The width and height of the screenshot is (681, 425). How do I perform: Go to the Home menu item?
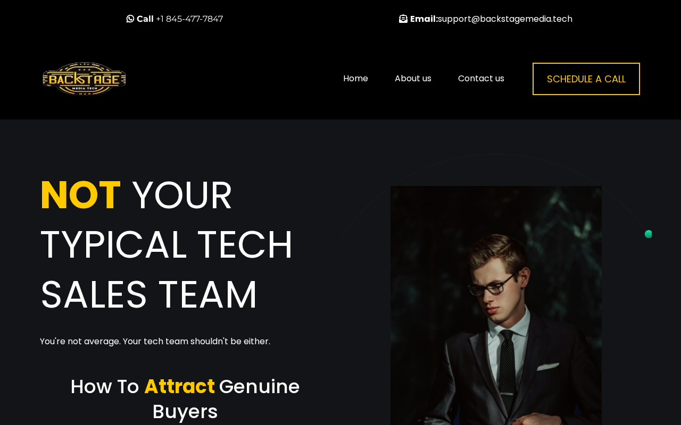[x=355, y=79]
